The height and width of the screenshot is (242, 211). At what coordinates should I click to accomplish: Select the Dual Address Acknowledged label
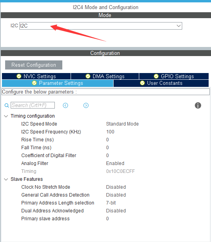point(52,211)
